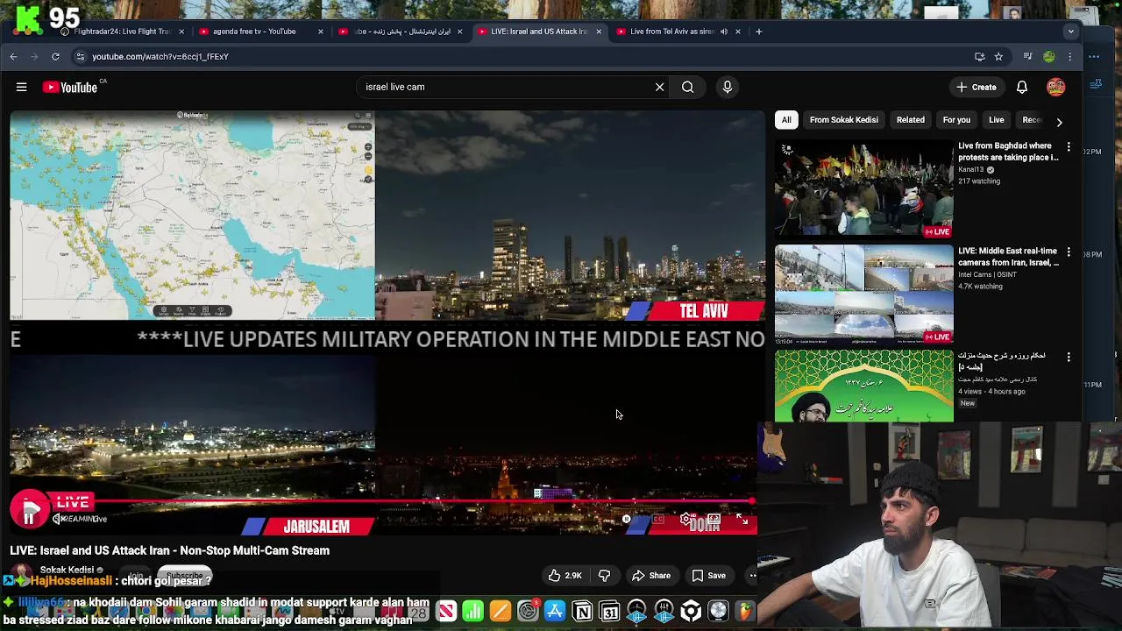
Task: Go back to the previous page
Action: (13, 56)
